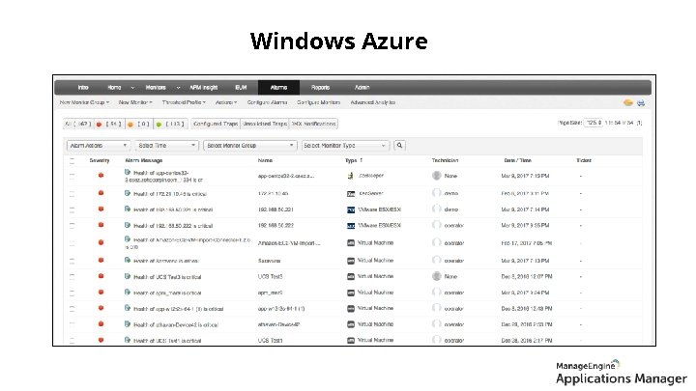Screen dimensions: 696x391
Task: Tick checkbox for the app-centos32 alarm row
Action: tap(72, 176)
